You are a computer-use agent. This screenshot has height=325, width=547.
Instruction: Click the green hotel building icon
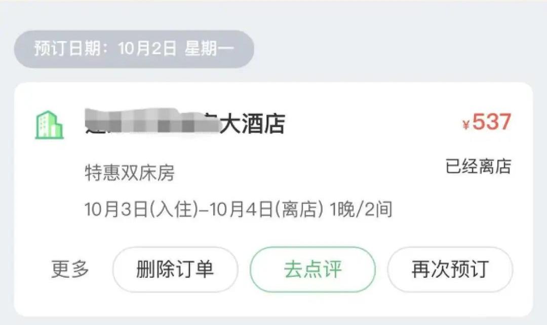49,125
